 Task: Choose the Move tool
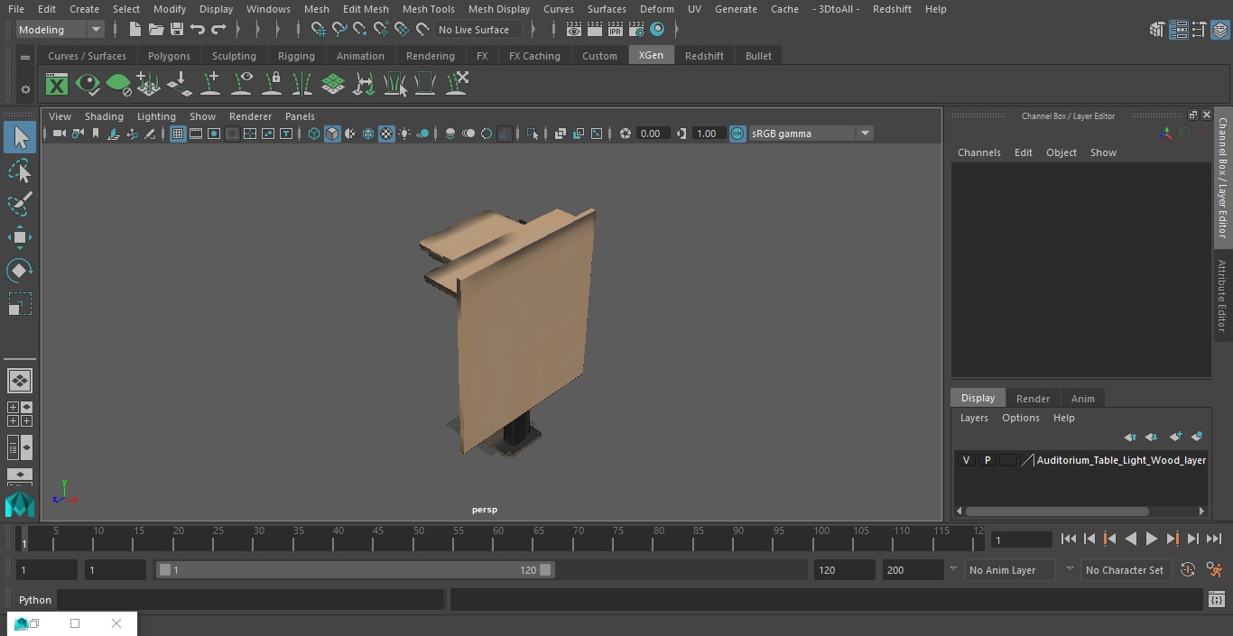click(20, 237)
